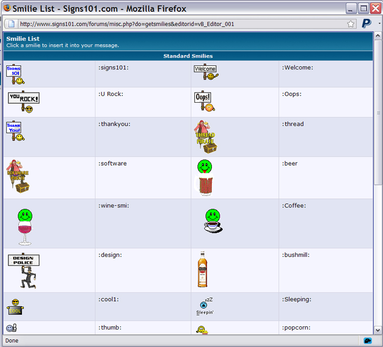The width and height of the screenshot is (383, 347).
Task: Click the :beer code text
Action: click(290, 164)
